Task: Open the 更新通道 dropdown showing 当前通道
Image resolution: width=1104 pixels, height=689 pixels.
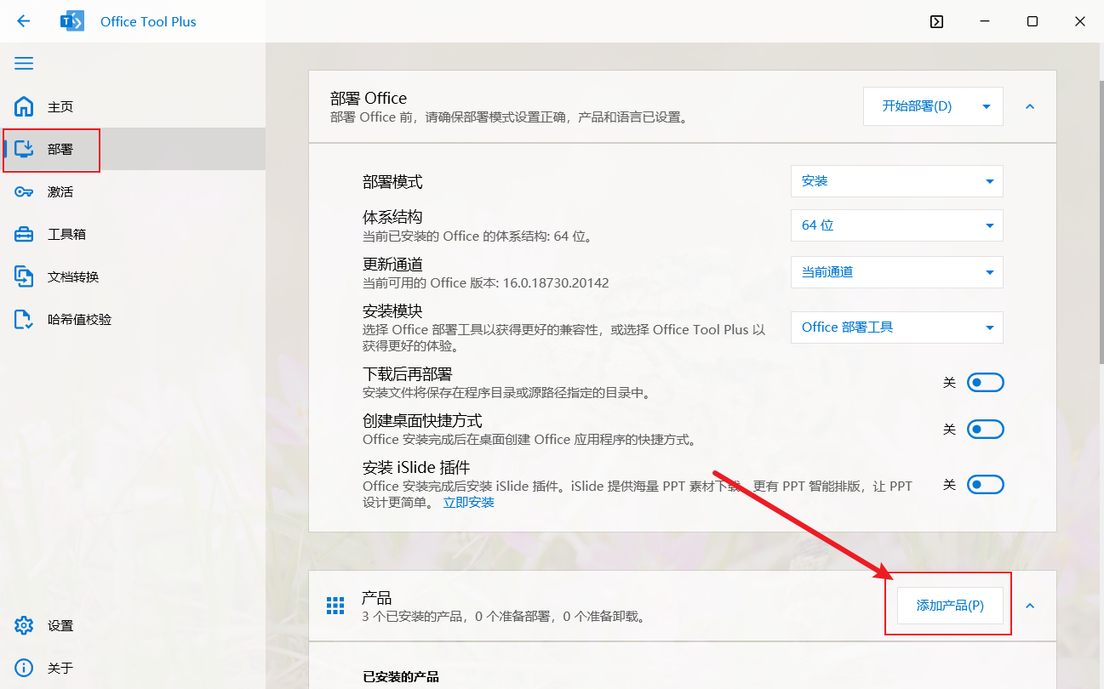Action: [897, 272]
